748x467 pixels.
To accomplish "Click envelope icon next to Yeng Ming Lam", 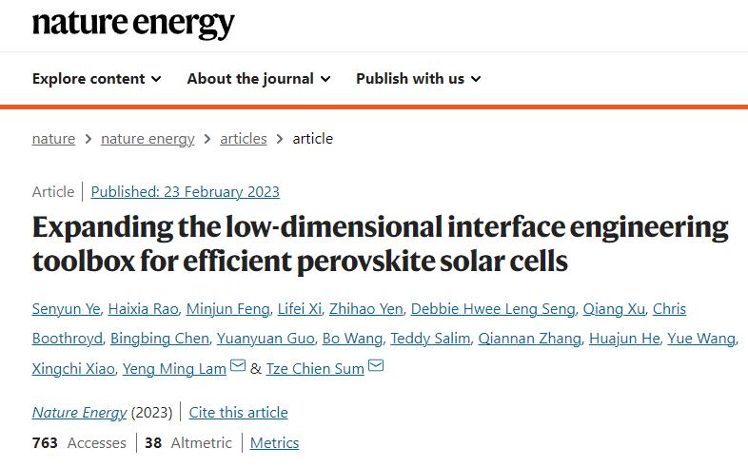I will coord(238,367).
